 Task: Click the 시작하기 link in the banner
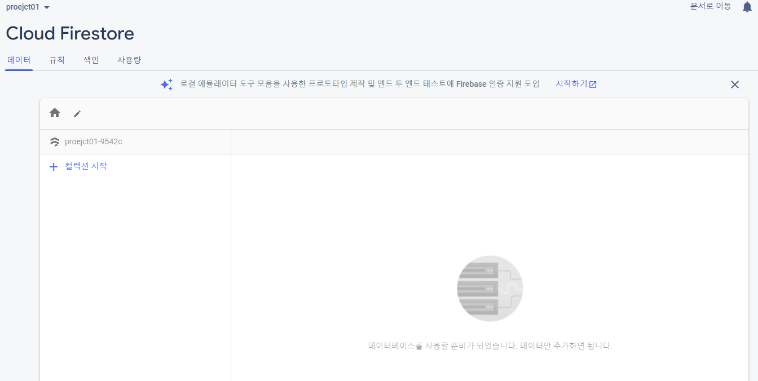(x=576, y=84)
